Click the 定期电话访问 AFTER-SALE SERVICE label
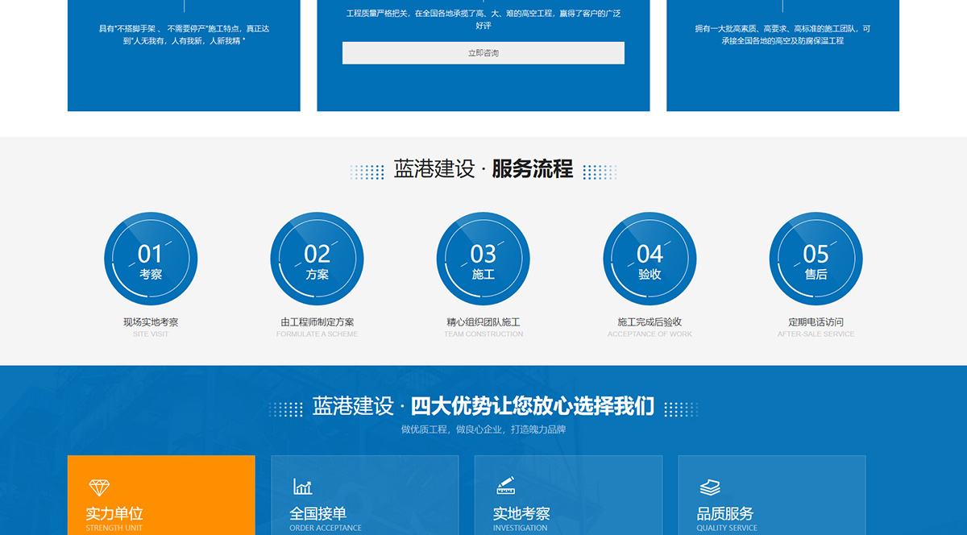 (816, 326)
